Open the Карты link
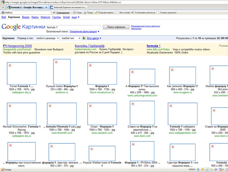Viewport: 228px width, 172px height. (x=35, y=17)
